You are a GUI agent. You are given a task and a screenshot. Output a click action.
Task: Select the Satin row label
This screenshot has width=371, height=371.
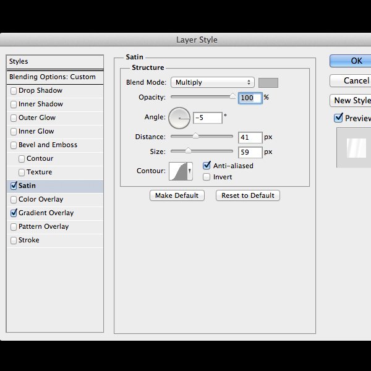[27, 185]
